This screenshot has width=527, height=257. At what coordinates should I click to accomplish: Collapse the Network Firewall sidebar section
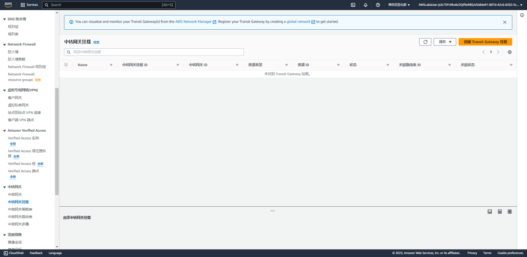click(5, 44)
